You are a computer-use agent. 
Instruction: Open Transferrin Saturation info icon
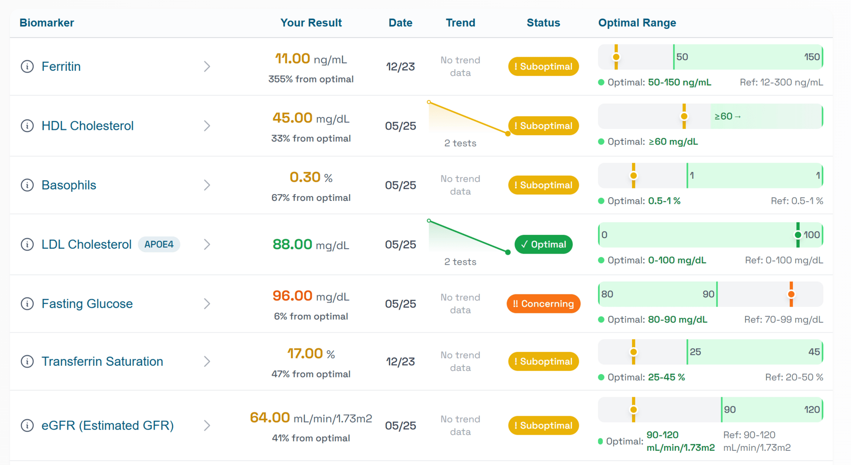[27, 361]
